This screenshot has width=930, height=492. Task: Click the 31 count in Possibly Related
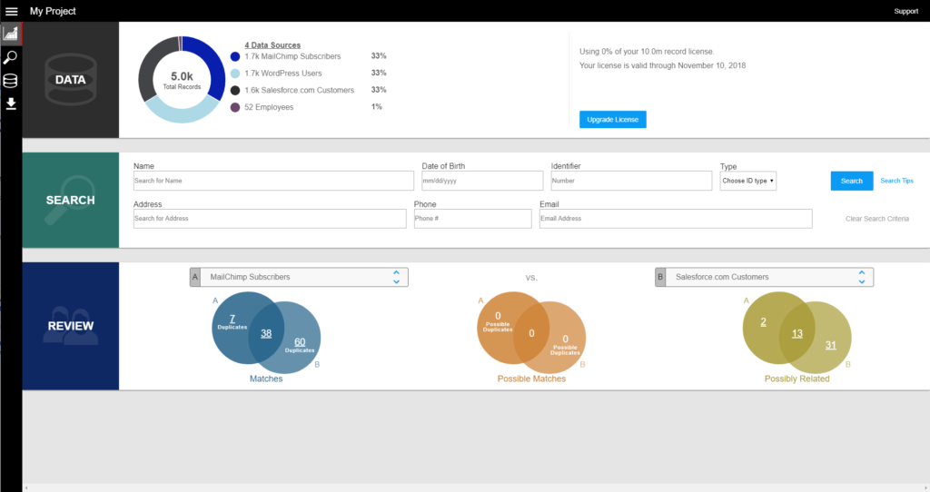coord(831,345)
